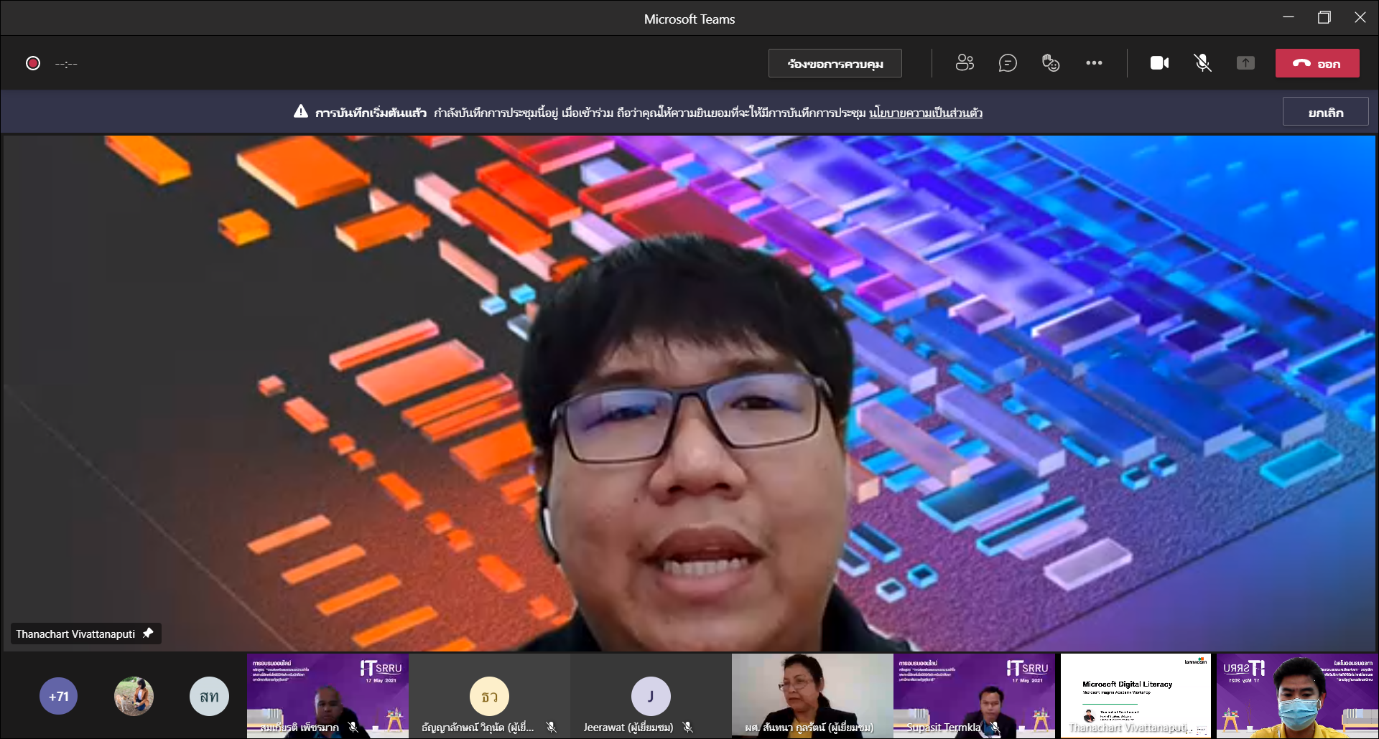This screenshot has width=1379, height=739.
Task: Select the Microsoft Digital Literacy shared thumbnail
Action: (x=1136, y=695)
